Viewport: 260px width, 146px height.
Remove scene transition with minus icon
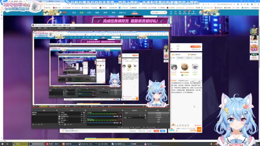pos(142,115)
